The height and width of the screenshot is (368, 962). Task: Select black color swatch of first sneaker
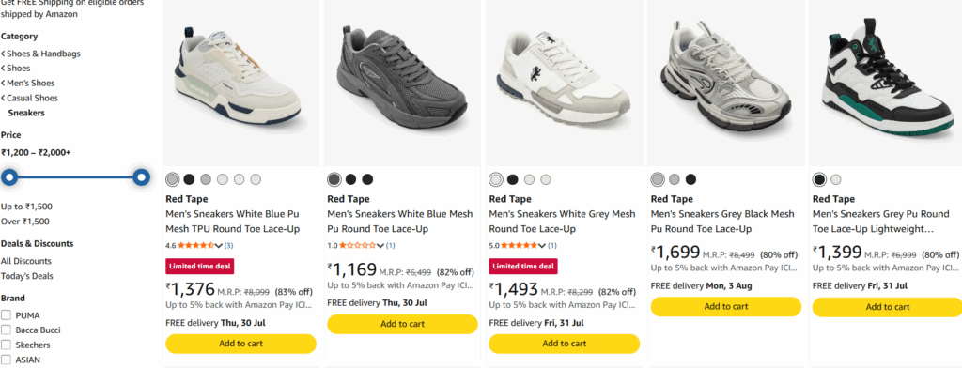click(x=189, y=179)
